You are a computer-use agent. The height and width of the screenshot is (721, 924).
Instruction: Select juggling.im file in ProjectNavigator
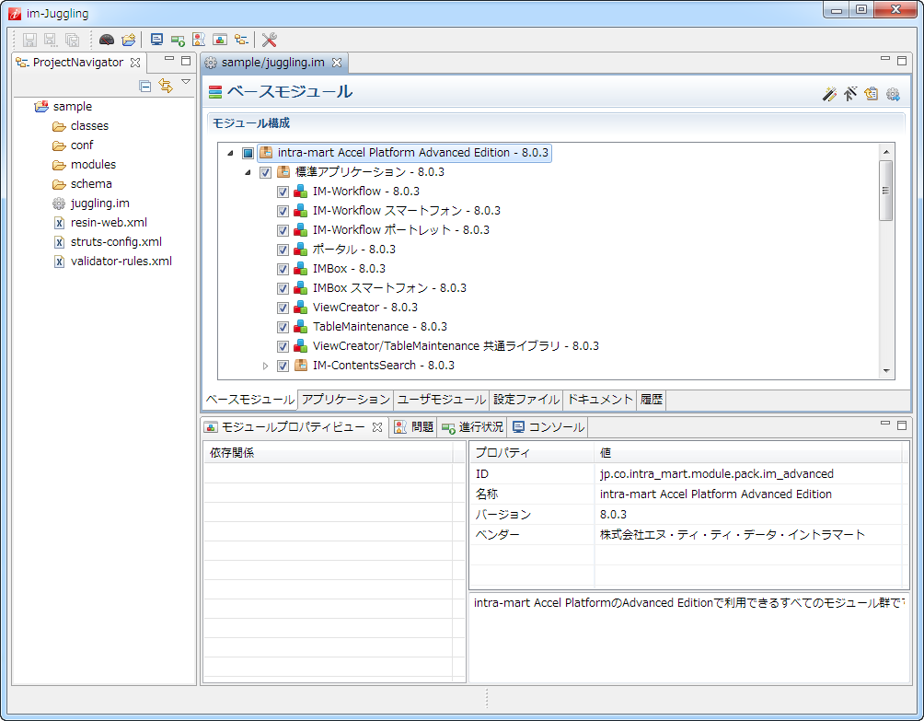pos(99,204)
